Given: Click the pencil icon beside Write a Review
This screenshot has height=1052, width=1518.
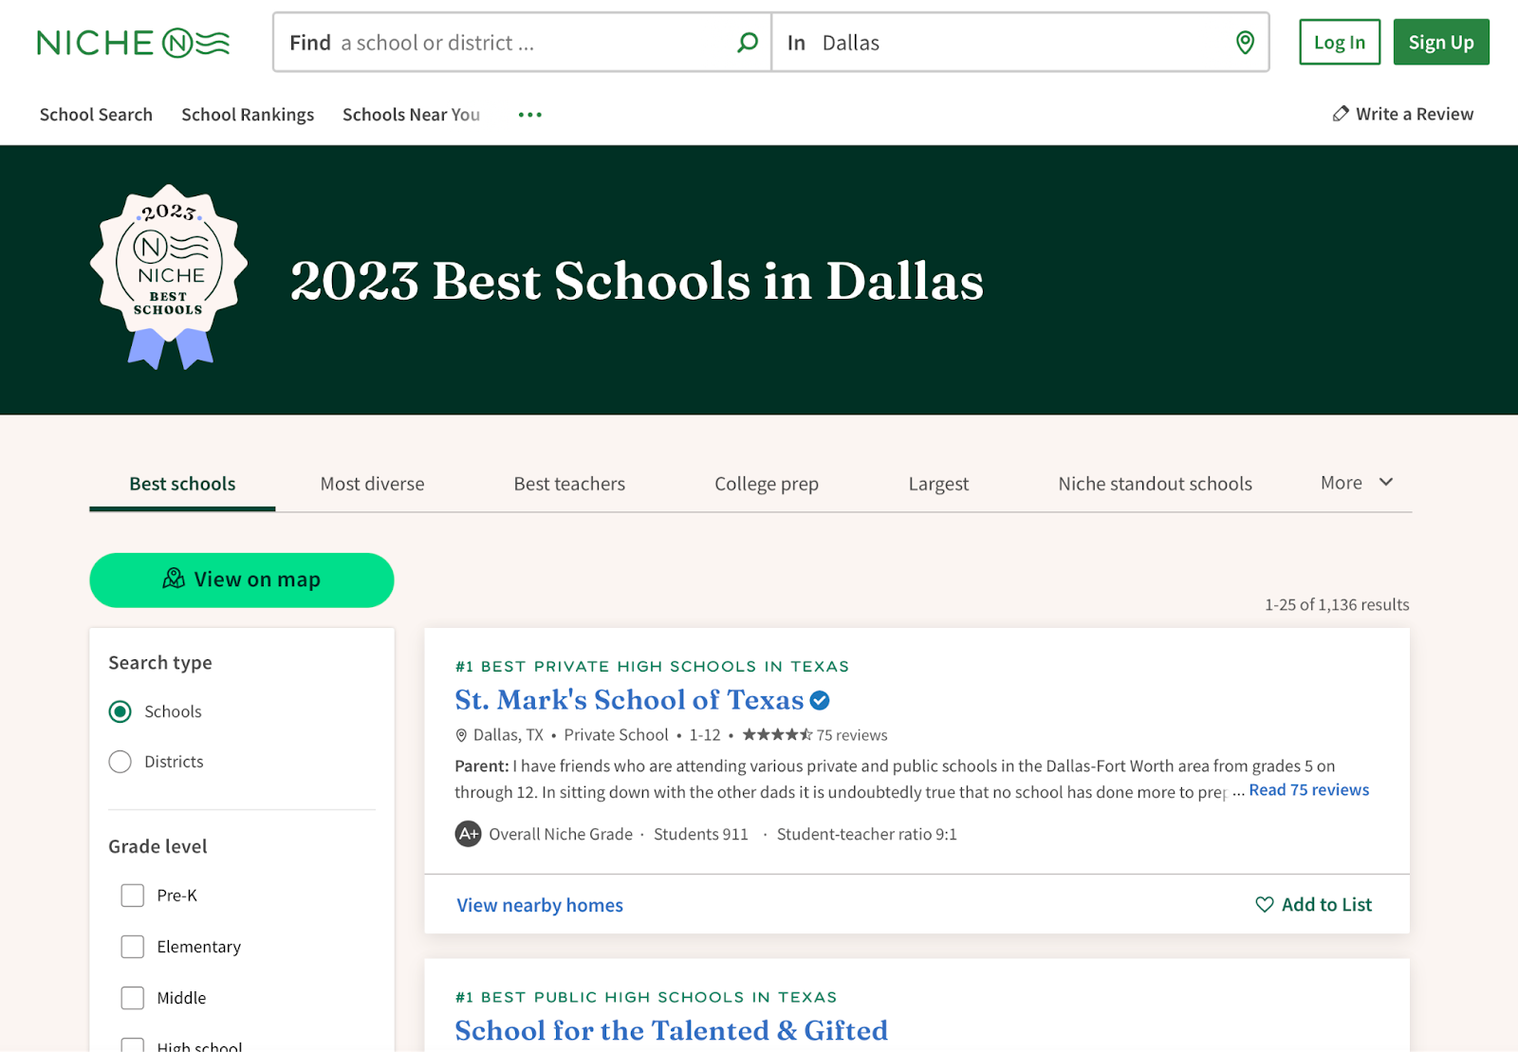Looking at the screenshot, I should point(1341,114).
